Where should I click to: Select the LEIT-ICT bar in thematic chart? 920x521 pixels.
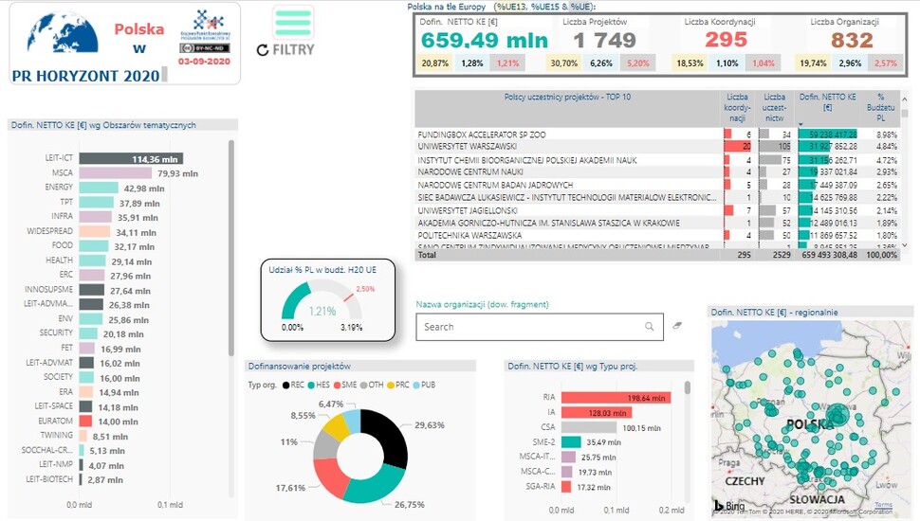[130, 159]
